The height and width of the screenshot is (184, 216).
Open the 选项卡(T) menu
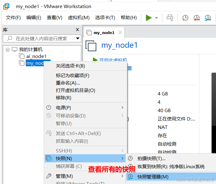[105, 18]
